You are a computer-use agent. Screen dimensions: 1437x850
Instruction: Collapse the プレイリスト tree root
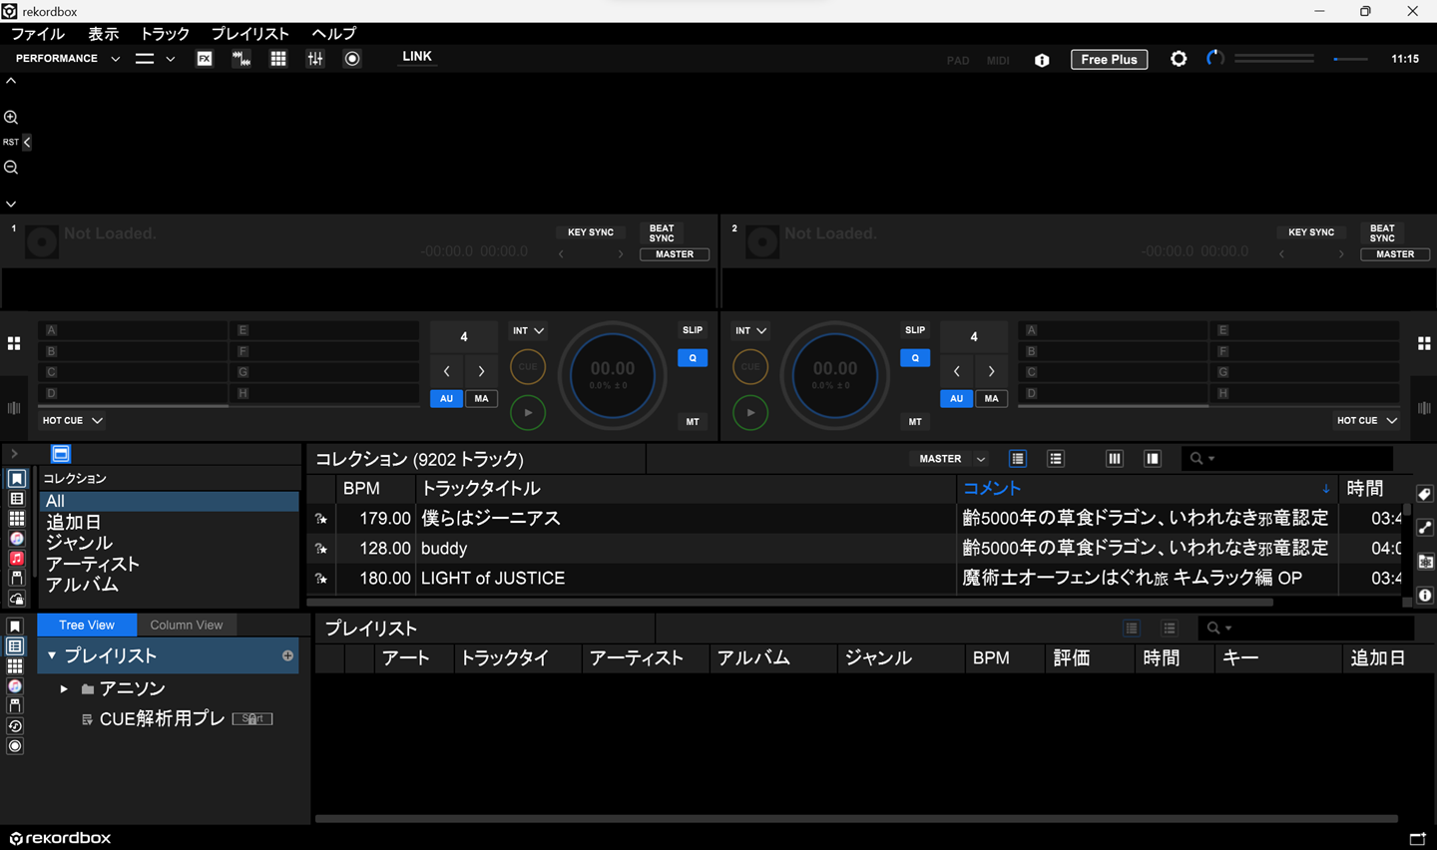(x=52, y=655)
